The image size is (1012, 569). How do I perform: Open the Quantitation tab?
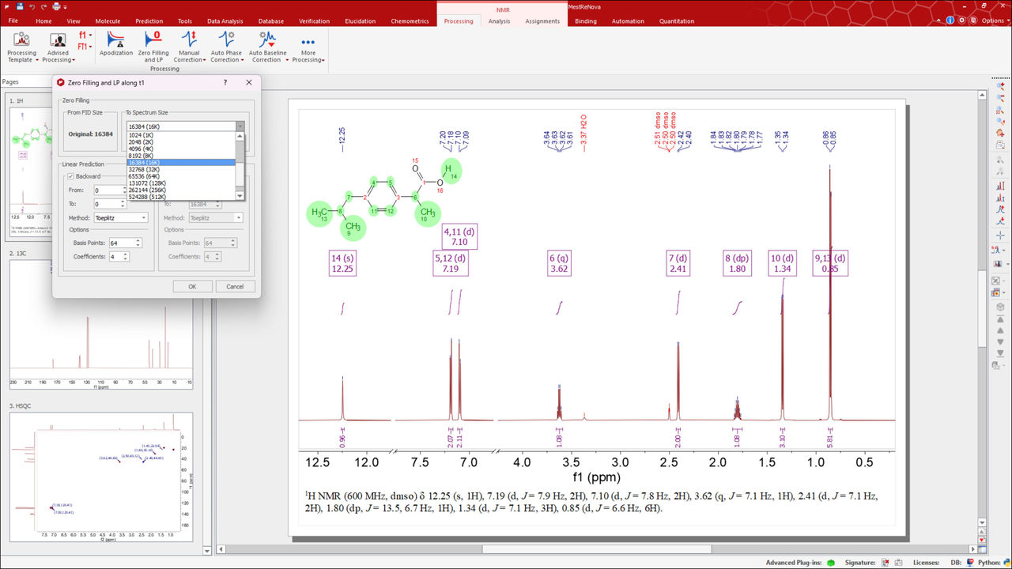pos(677,21)
